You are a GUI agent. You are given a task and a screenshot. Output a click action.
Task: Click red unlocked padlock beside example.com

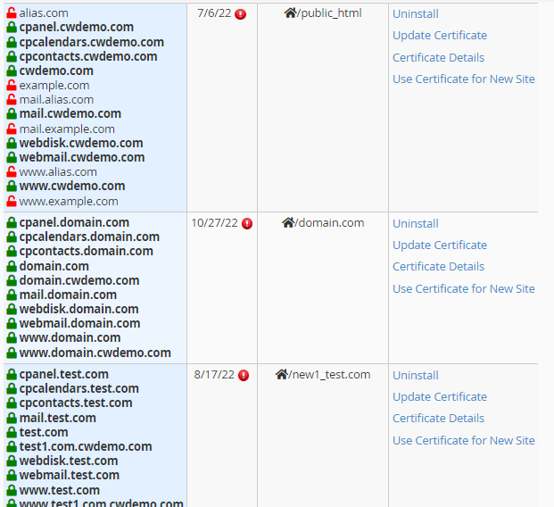(x=12, y=86)
